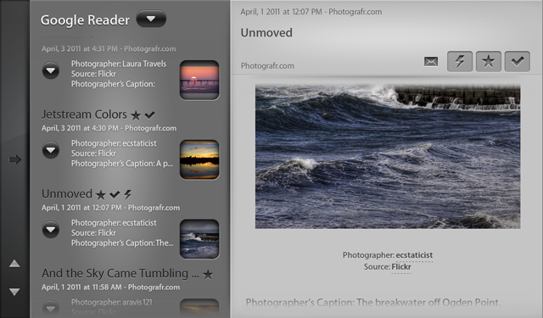Image resolution: width=543 pixels, height=318 pixels.
Task: Click the star icon beside Unmoved in list
Action: (x=100, y=195)
